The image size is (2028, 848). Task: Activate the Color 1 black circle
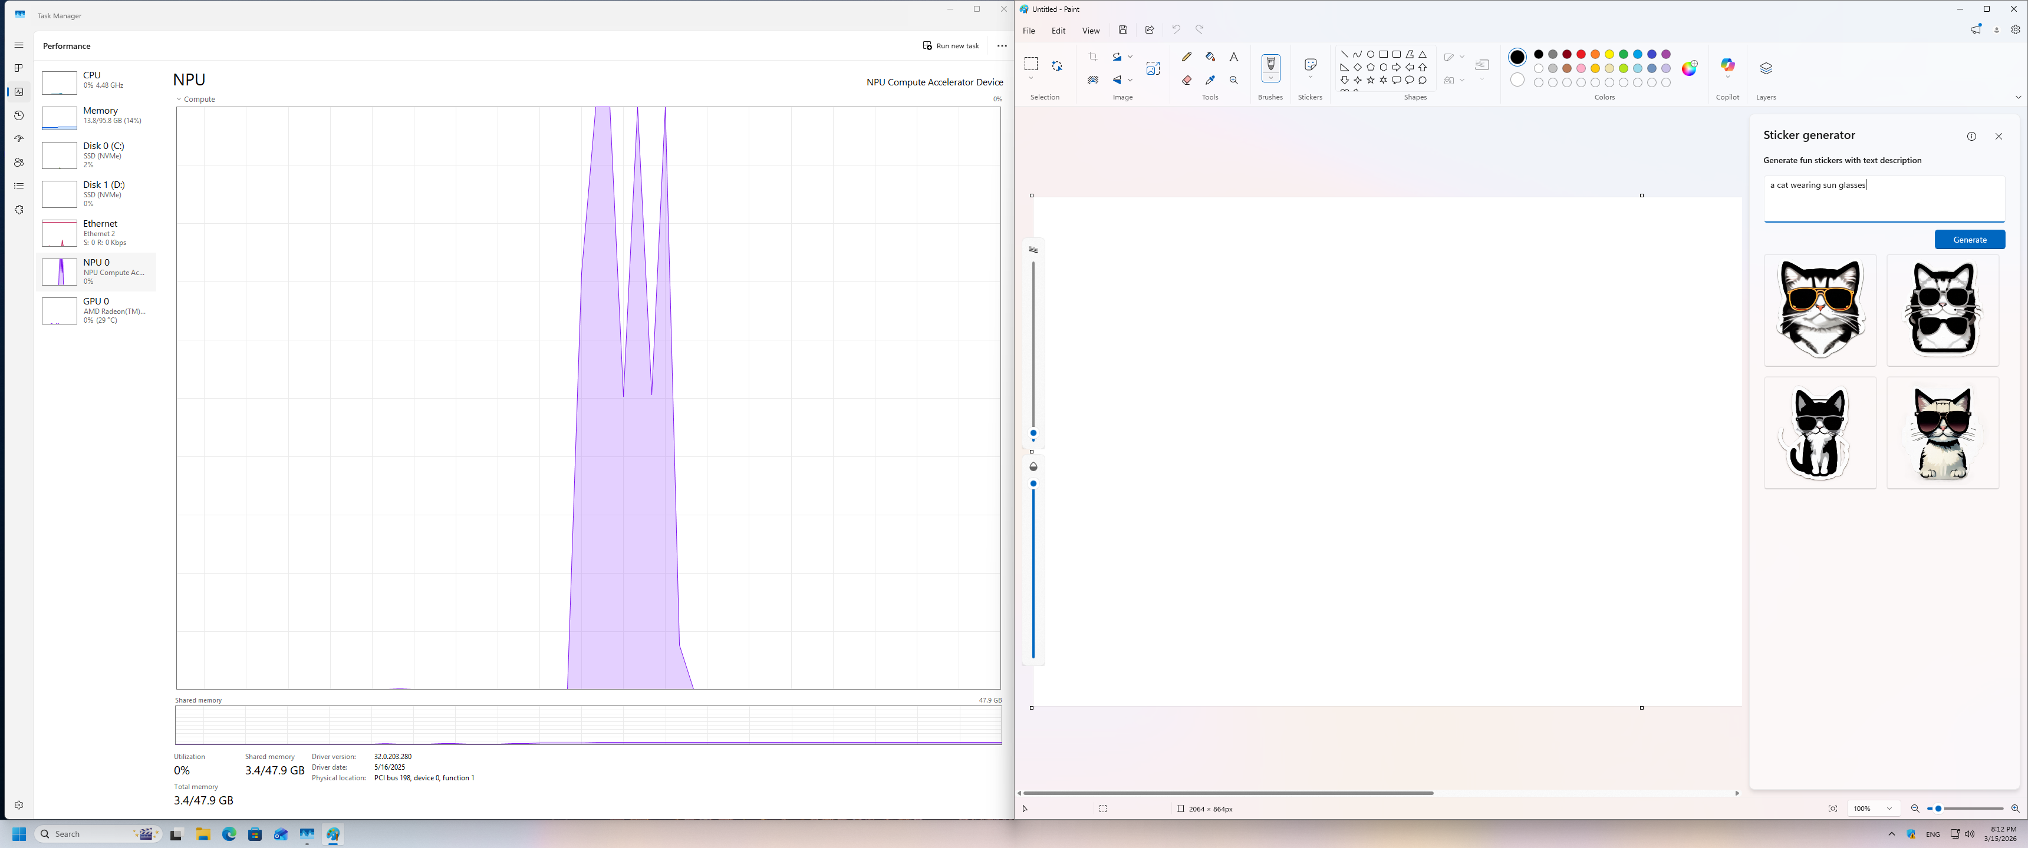point(1517,58)
